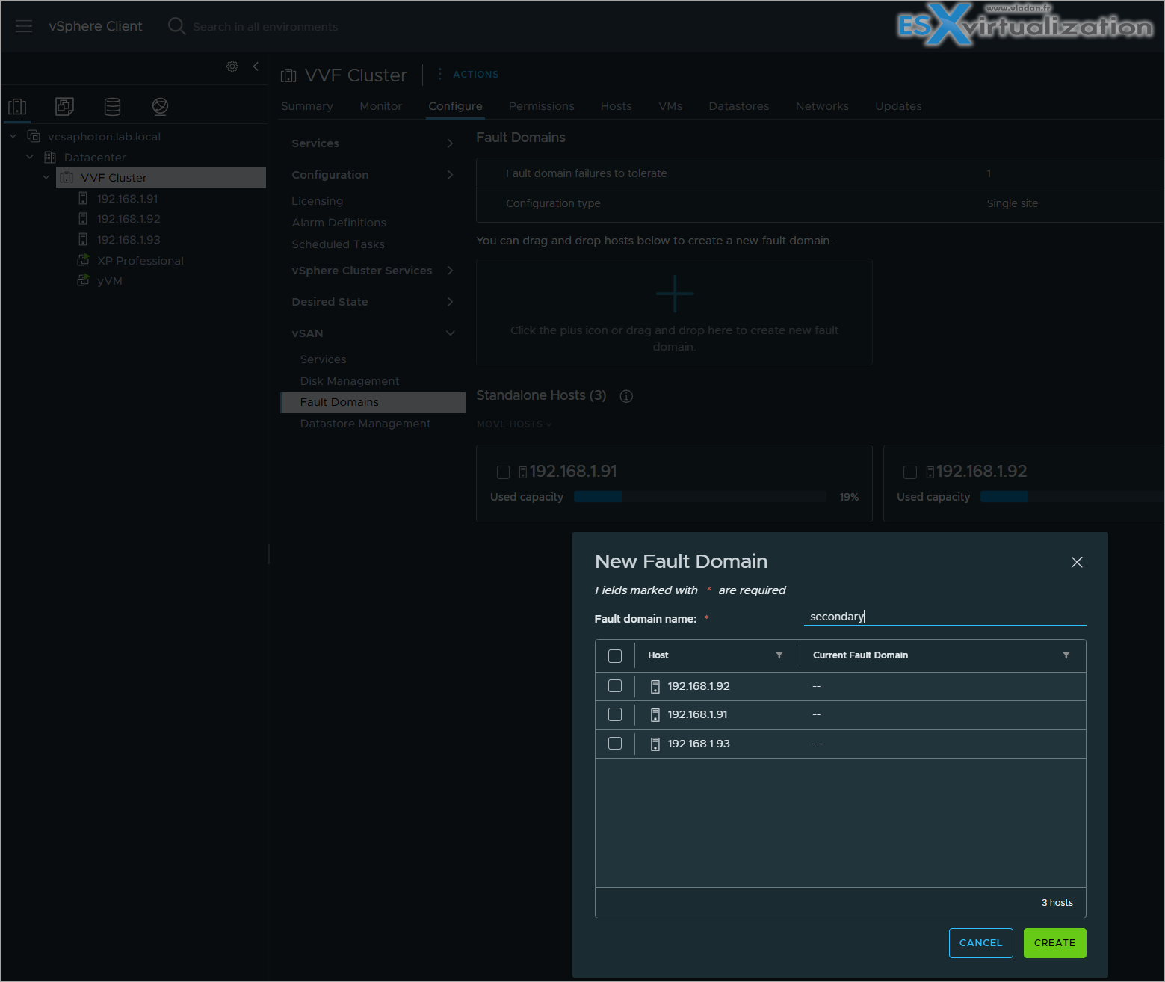Select yVM virtual machine in tree

point(109,281)
